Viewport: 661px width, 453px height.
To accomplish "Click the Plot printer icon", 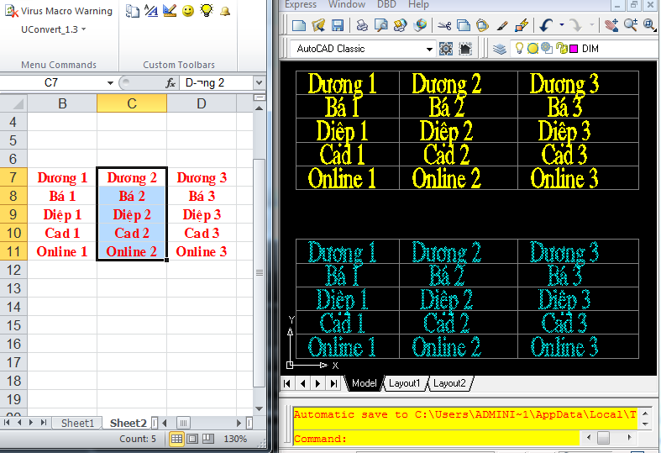I will pos(360,26).
